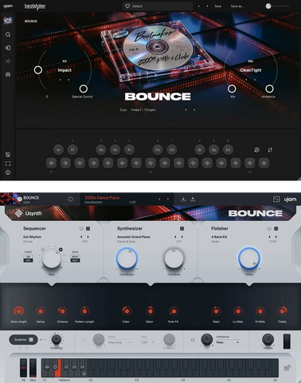Screen dimensions: 301x383
Task: Click the Dark/Bright knob
Action: pos(127,259)
